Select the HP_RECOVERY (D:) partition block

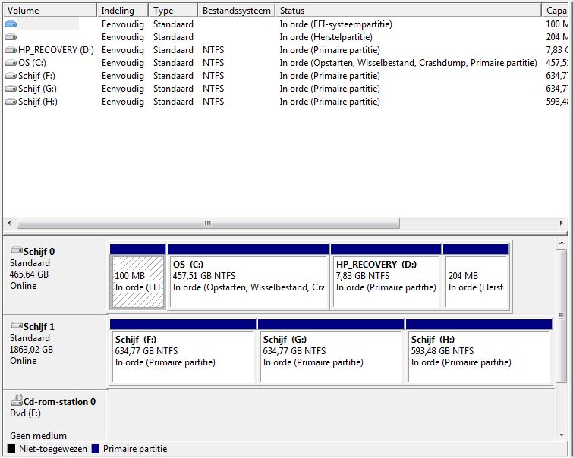coord(386,281)
